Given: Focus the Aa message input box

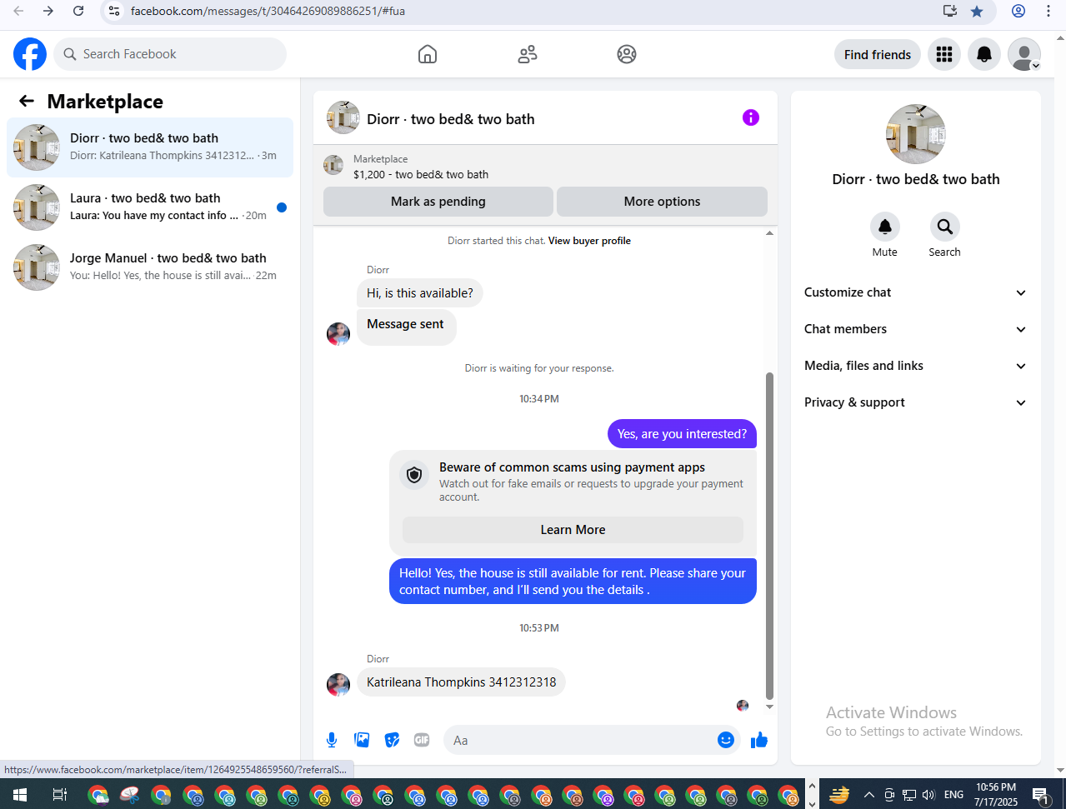Looking at the screenshot, I should click(x=579, y=740).
